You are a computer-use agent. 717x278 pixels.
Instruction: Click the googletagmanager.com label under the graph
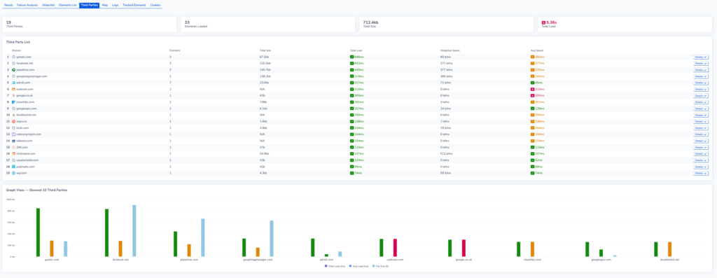point(258,259)
